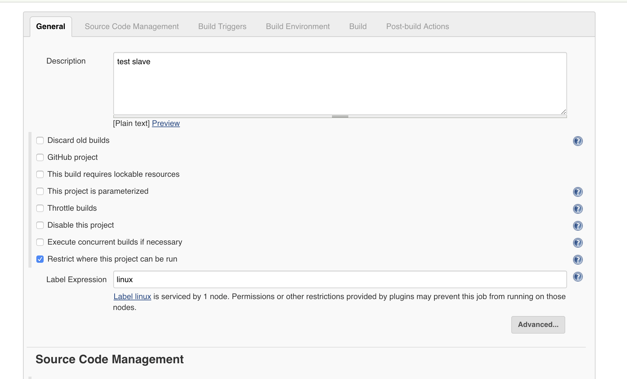This screenshot has width=627, height=379.
Task: Check the GitHub project option
Action: click(x=40, y=157)
